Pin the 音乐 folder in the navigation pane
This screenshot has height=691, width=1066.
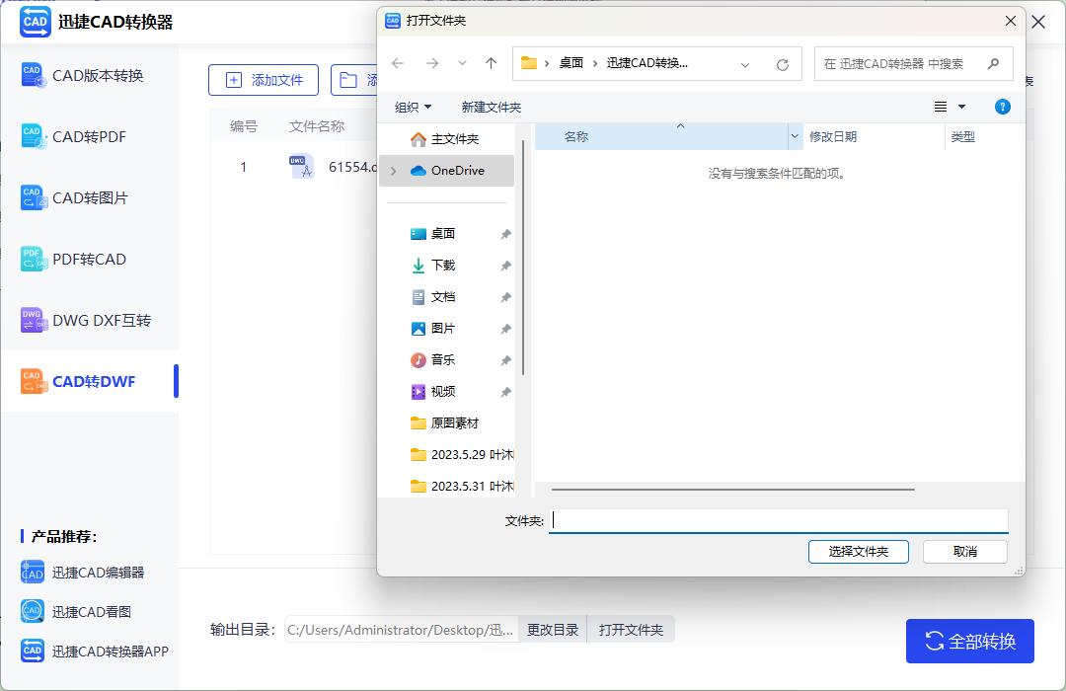click(x=505, y=359)
